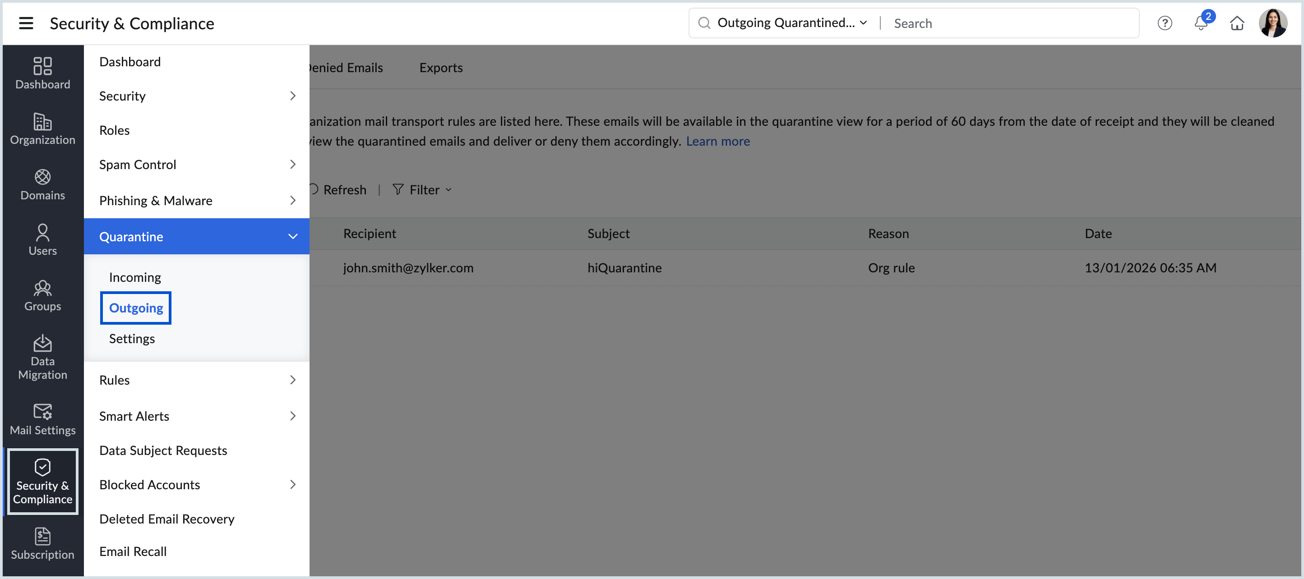The image size is (1304, 579).
Task: Expand the Spam Control submenu
Action: 292,165
